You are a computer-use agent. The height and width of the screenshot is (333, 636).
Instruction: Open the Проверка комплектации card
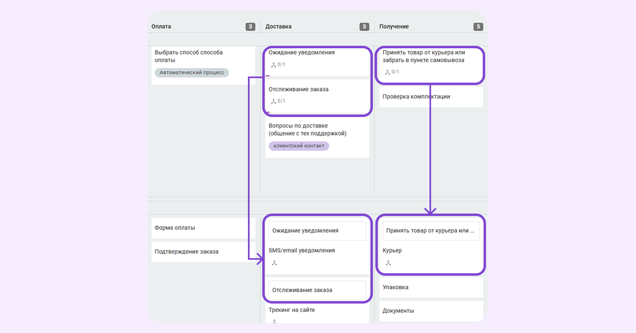coord(431,97)
